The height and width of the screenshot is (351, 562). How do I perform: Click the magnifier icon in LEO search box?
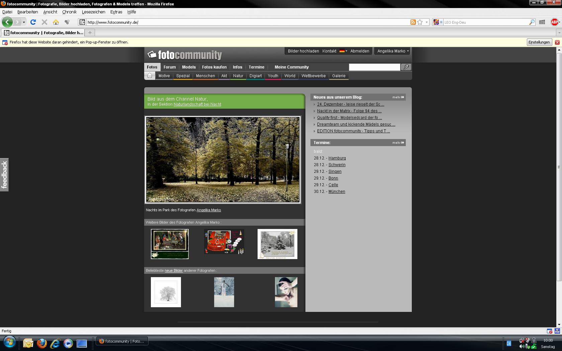coord(532,22)
